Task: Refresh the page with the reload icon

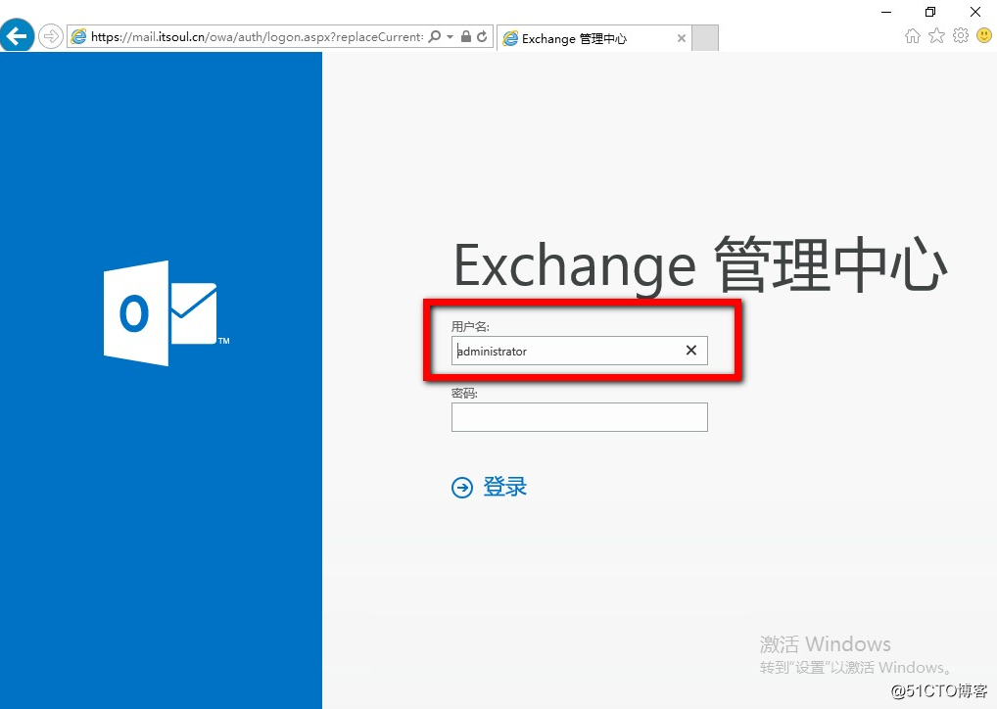Action: [482, 36]
